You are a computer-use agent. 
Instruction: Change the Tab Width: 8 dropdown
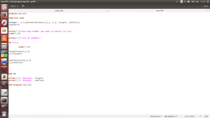click(171, 116)
